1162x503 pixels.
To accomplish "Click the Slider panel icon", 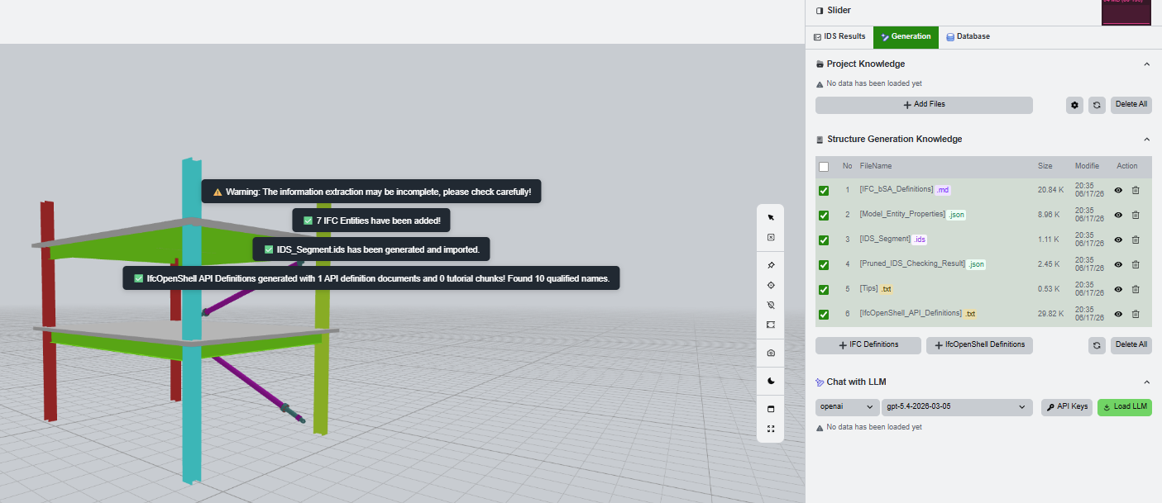I will coord(820,11).
